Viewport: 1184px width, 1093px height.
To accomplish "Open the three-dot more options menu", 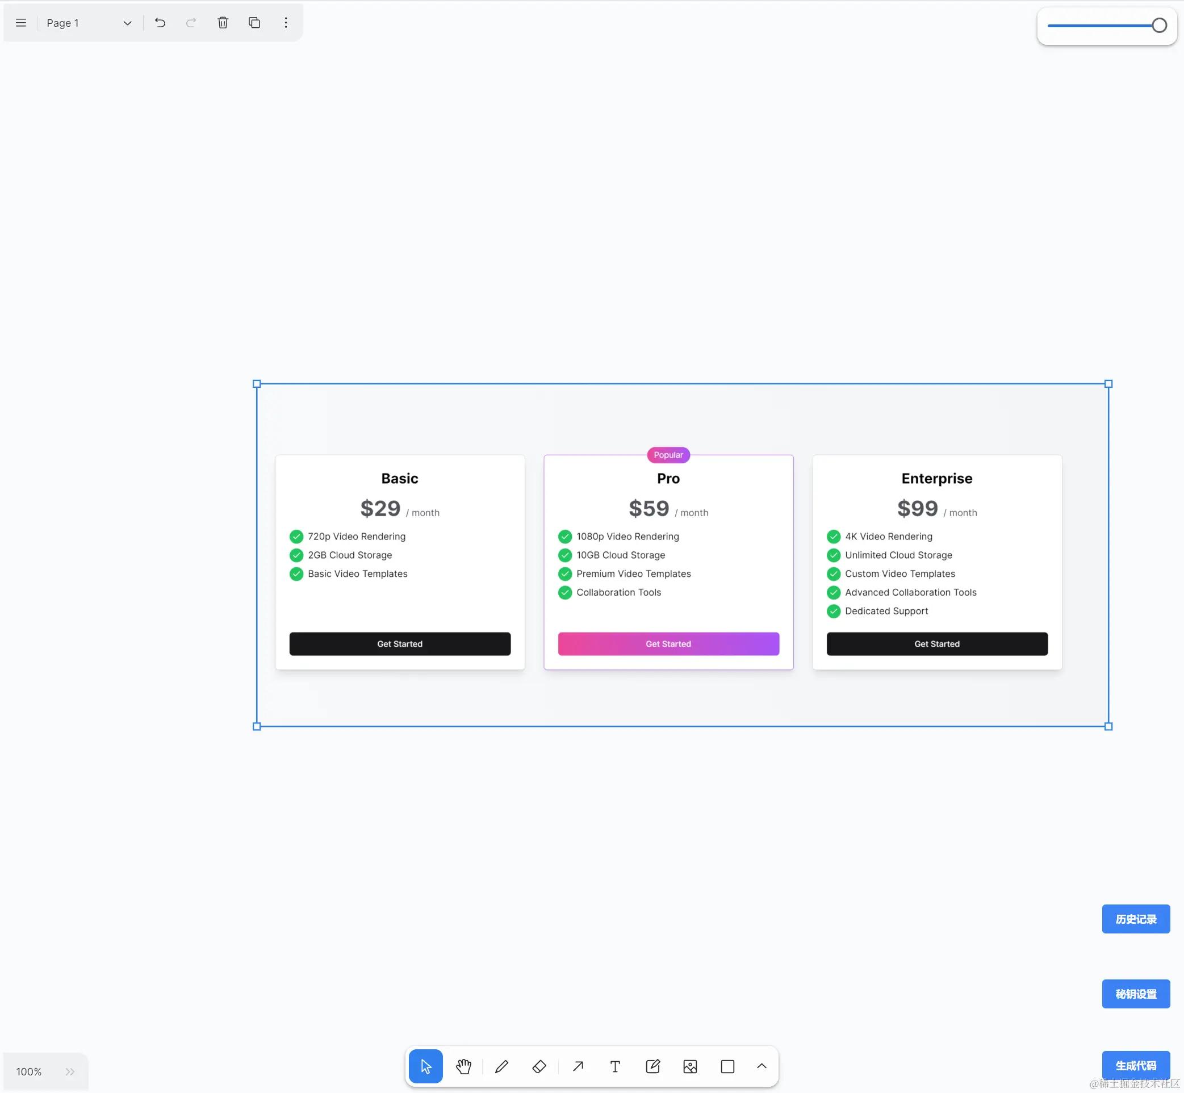I will click(x=286, y=23).
